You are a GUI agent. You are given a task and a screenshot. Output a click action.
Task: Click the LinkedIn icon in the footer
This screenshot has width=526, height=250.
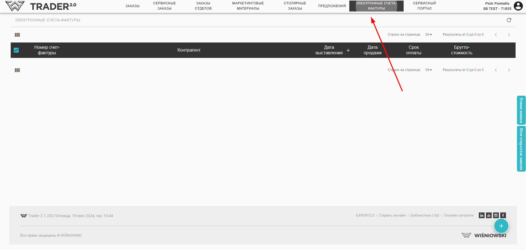tap(482, 215)
